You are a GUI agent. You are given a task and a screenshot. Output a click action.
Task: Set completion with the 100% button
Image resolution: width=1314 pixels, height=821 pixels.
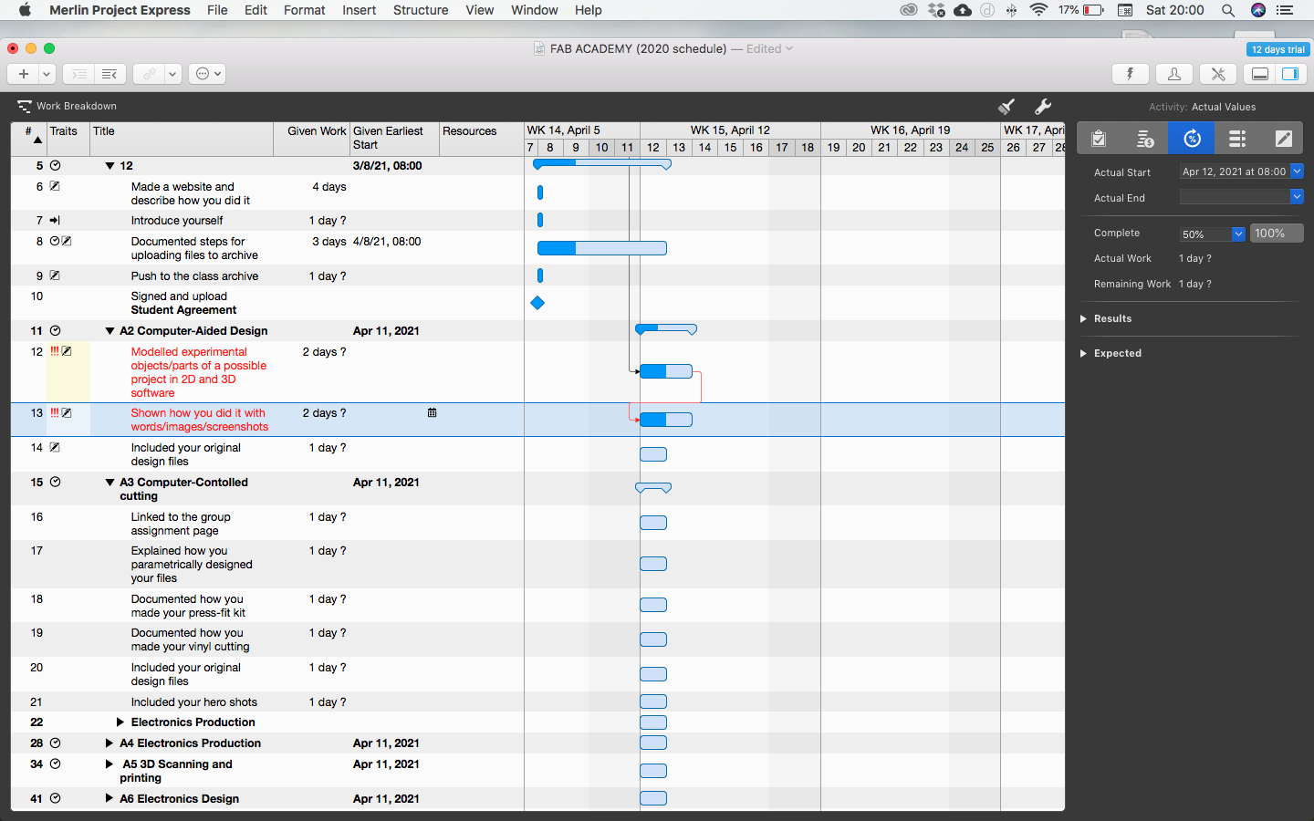(x=1276, y=234)
